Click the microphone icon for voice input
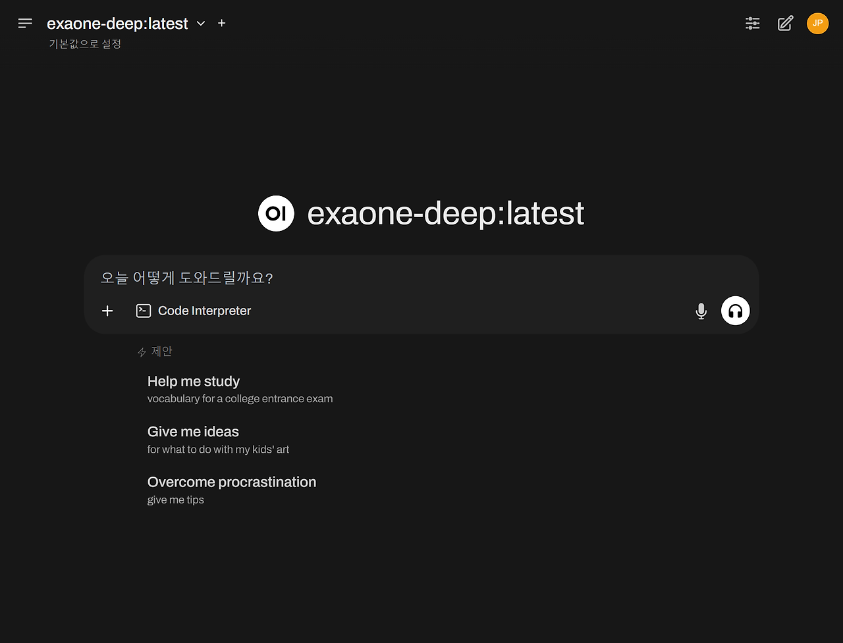This screenshot has width=843, height=643. point(701,311)
